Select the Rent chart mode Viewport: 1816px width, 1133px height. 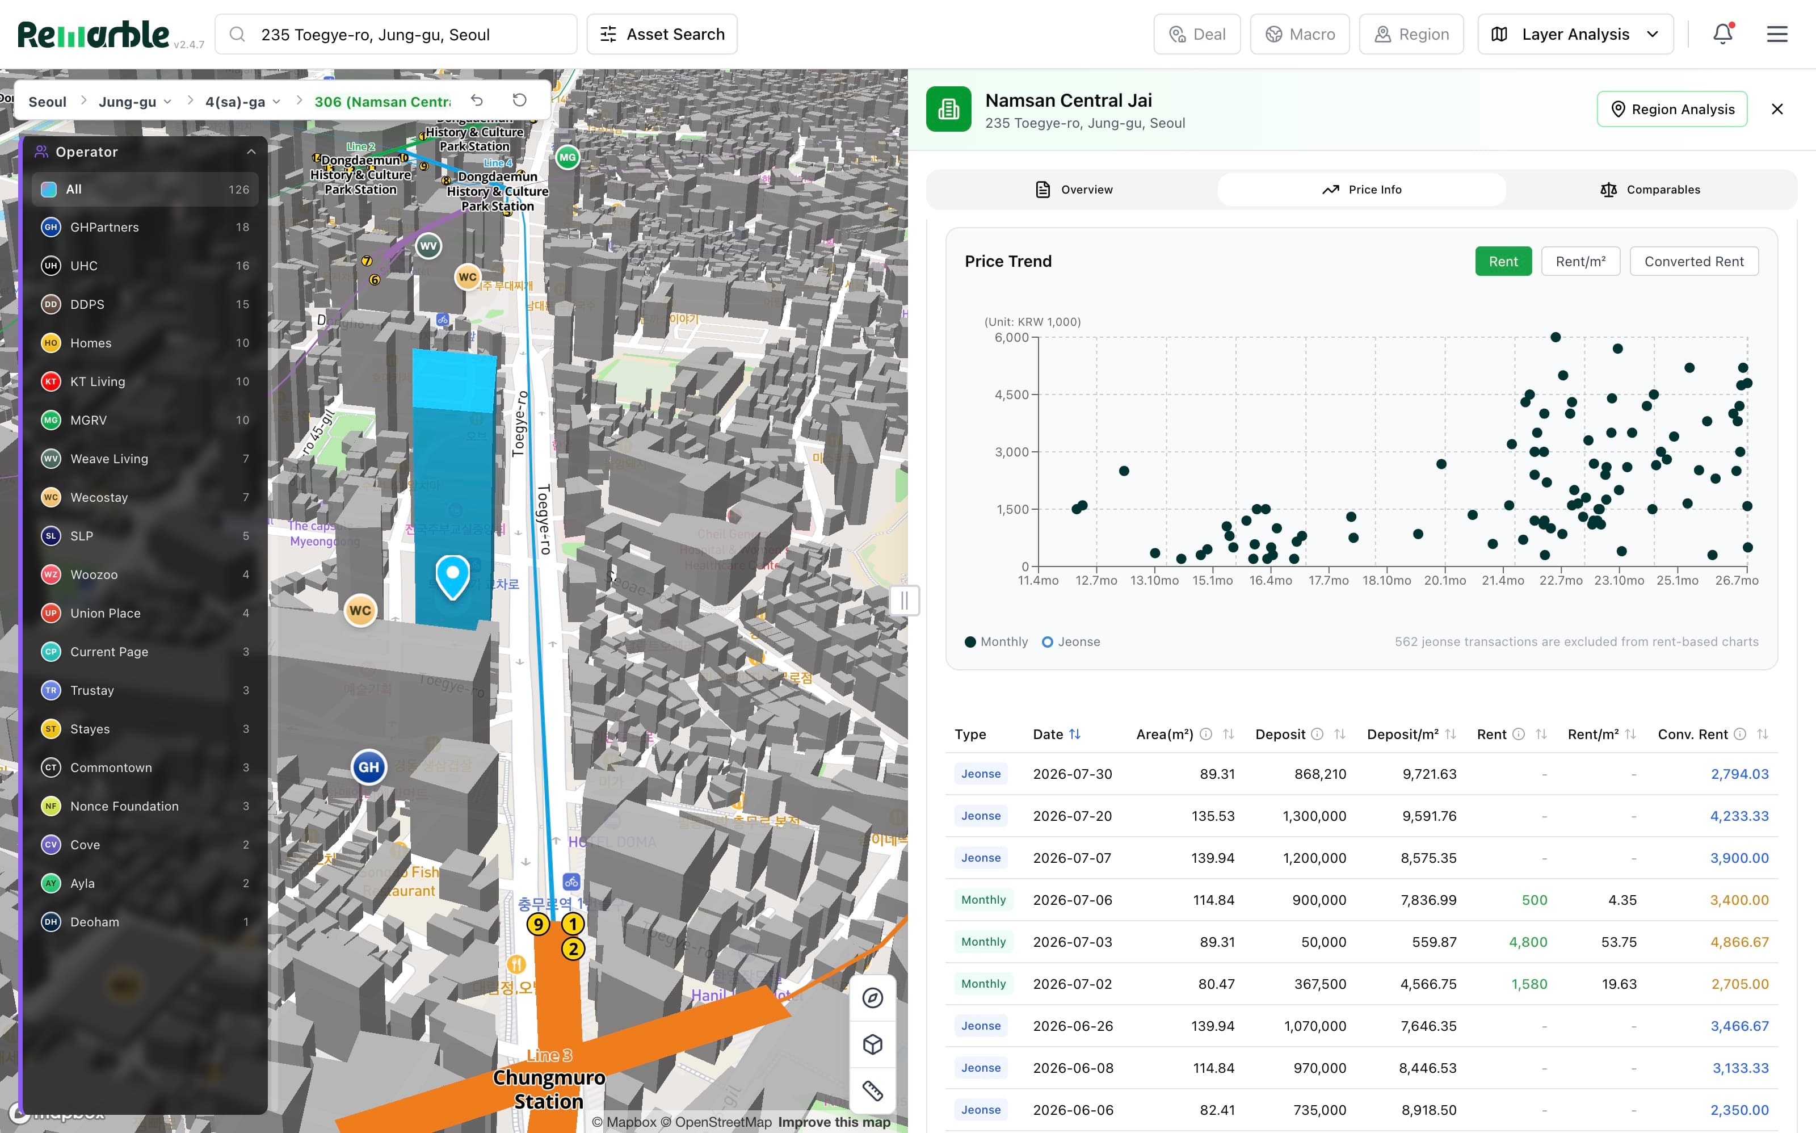pos(1503,262)
